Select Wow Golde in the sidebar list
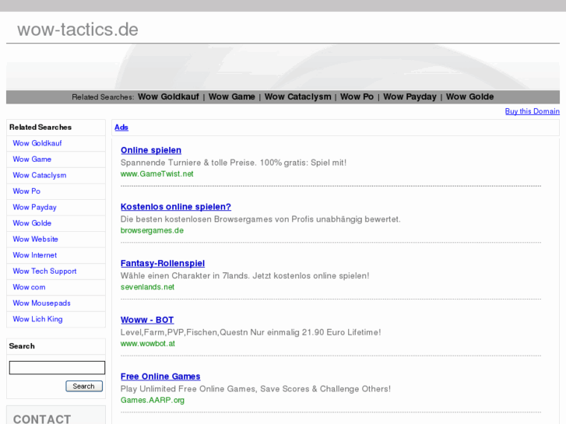566x424 pixels. coord(32,223)
